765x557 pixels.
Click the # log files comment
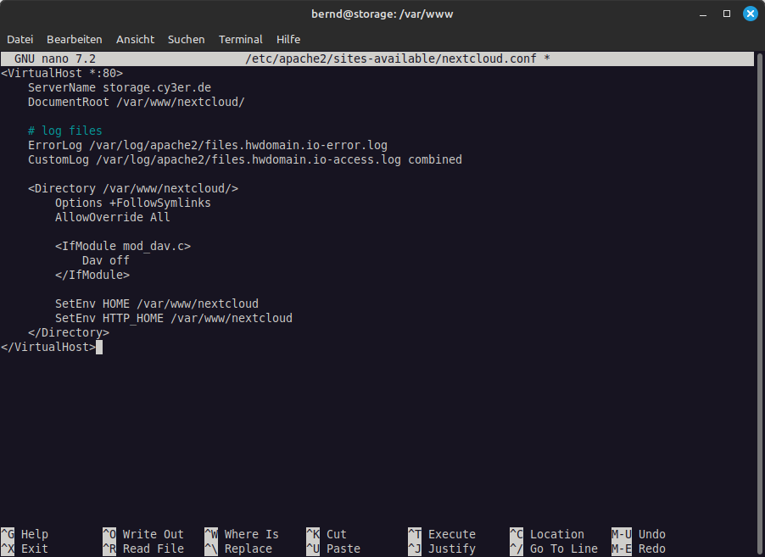coord(65,131)
